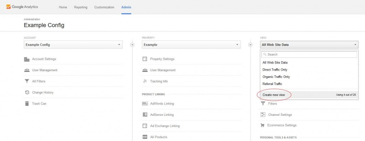The height and width of the screenshot is (141, 365).
Task: Open Ad Exchange Linking
Action: pos(165,126)
